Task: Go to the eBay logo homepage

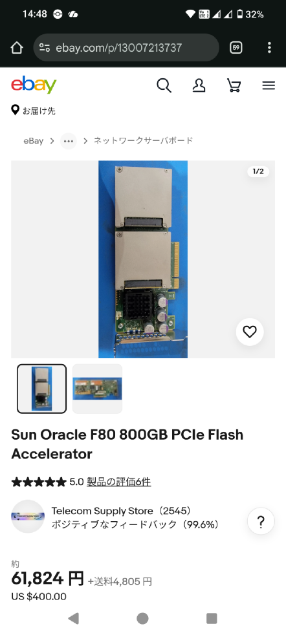Action: (x=34, y=85)
